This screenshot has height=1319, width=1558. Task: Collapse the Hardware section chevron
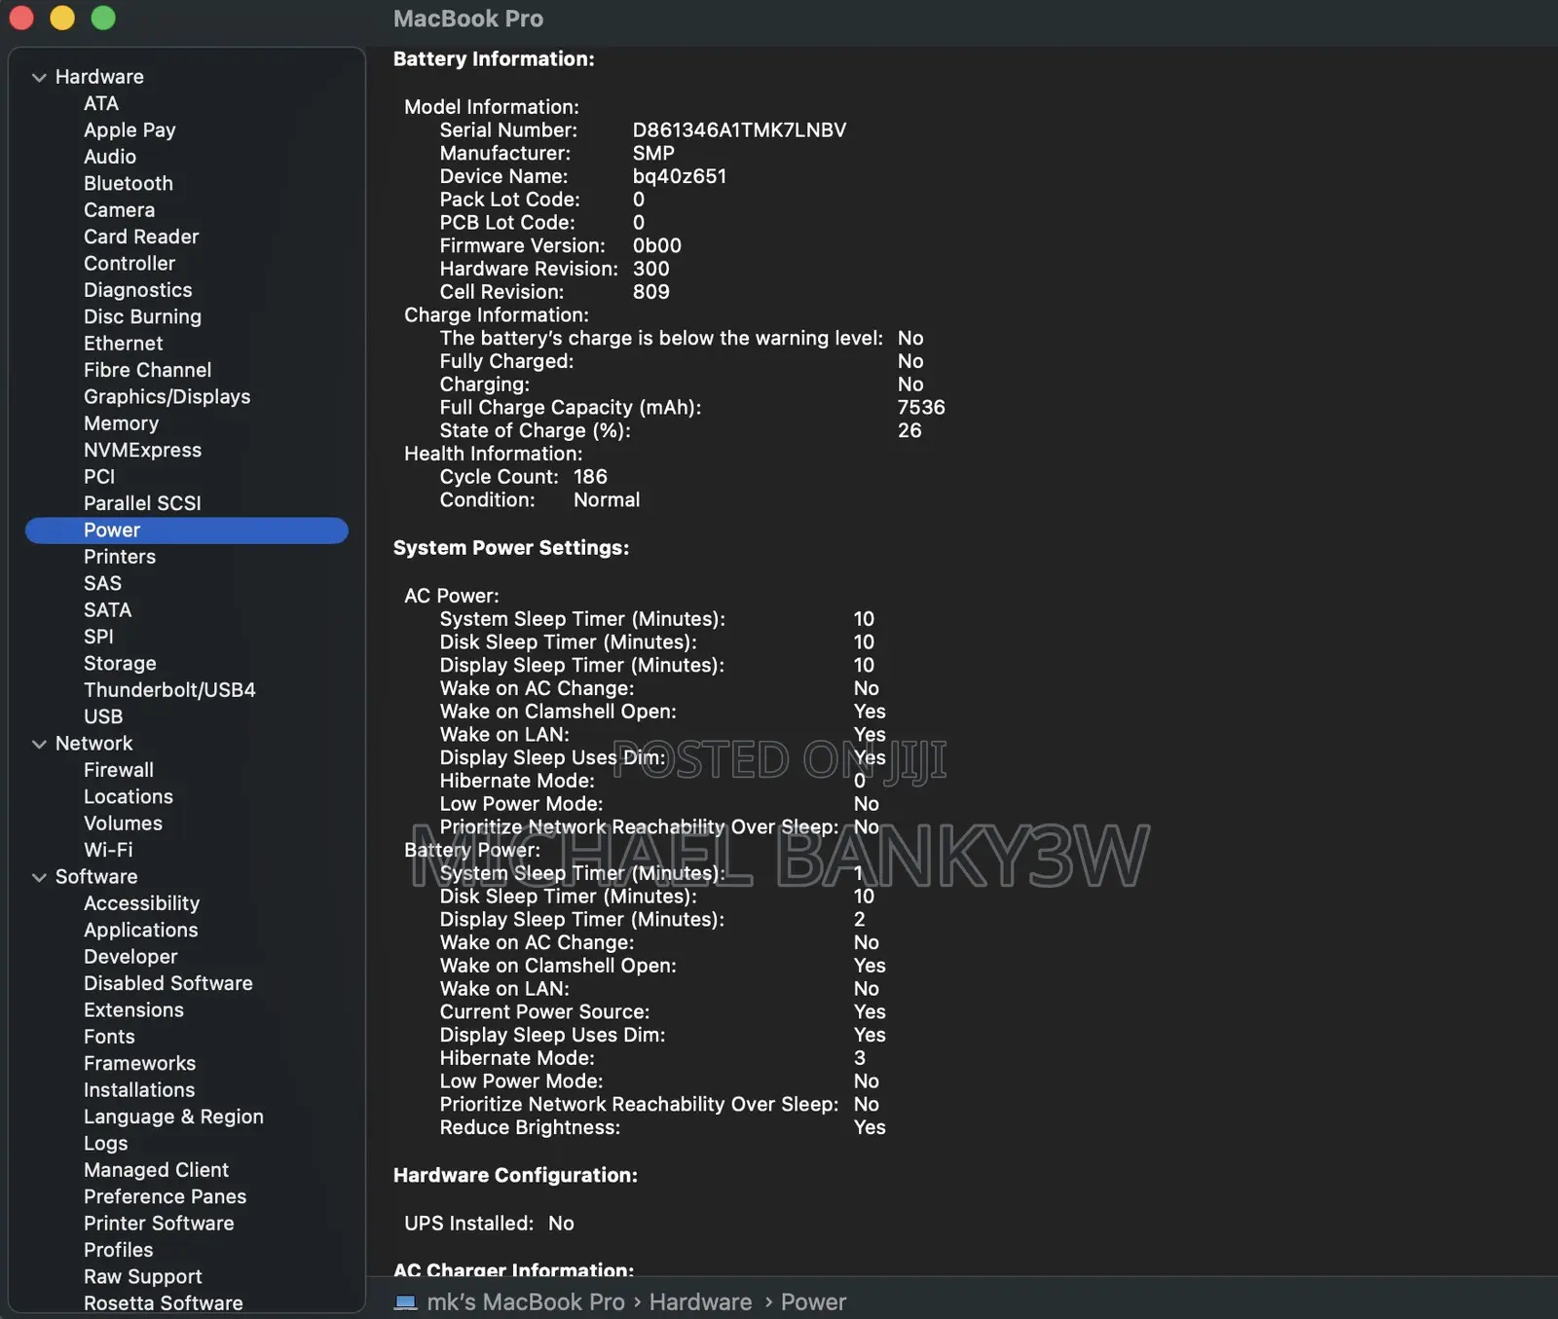39,77
